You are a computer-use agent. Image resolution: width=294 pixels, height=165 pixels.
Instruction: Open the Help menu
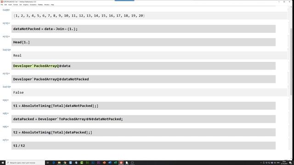[52, 5]
